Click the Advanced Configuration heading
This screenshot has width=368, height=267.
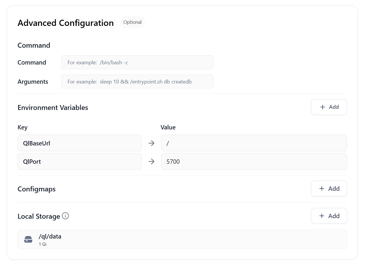tap(66, 23)
